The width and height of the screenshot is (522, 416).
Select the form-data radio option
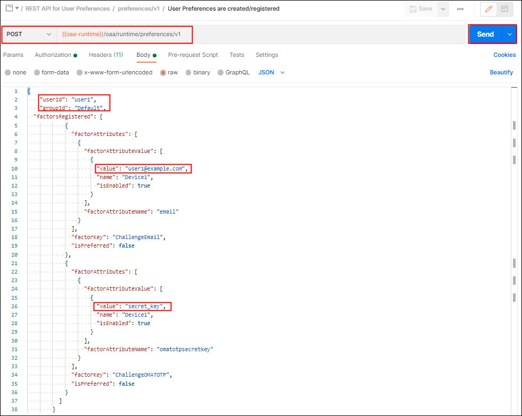(37, 72)
